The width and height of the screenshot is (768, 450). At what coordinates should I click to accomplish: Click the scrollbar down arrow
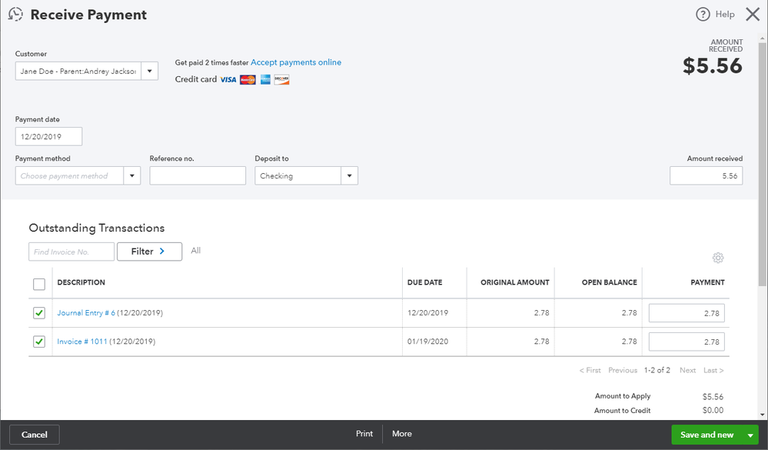[x=762, y=415]
